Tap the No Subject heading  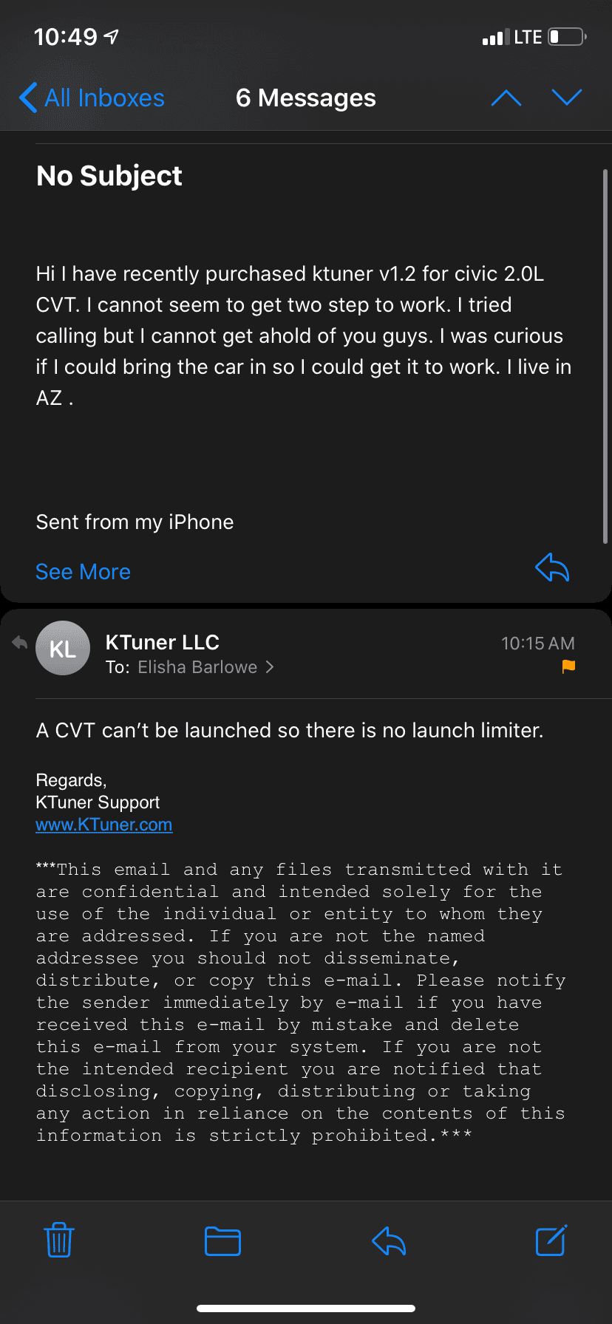109,176
